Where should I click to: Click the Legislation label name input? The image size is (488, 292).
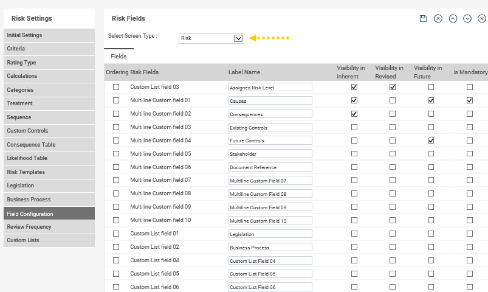click(270, 234)
